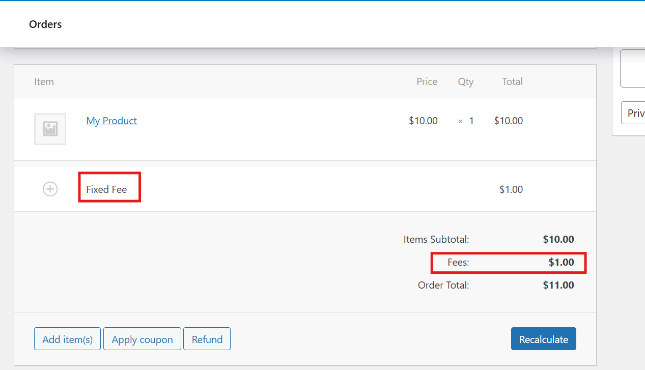This screenshot has height=370, width=645.
Task: Click the Orders page heading
Action: (45, 24)
